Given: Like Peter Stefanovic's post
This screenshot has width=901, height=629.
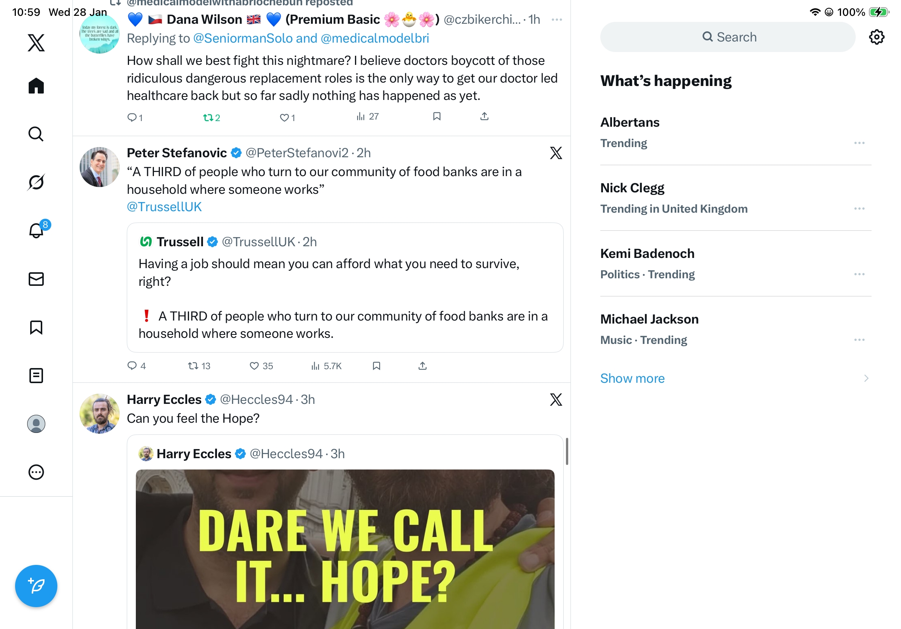Looking at the screenshot, I should point(254,366).
